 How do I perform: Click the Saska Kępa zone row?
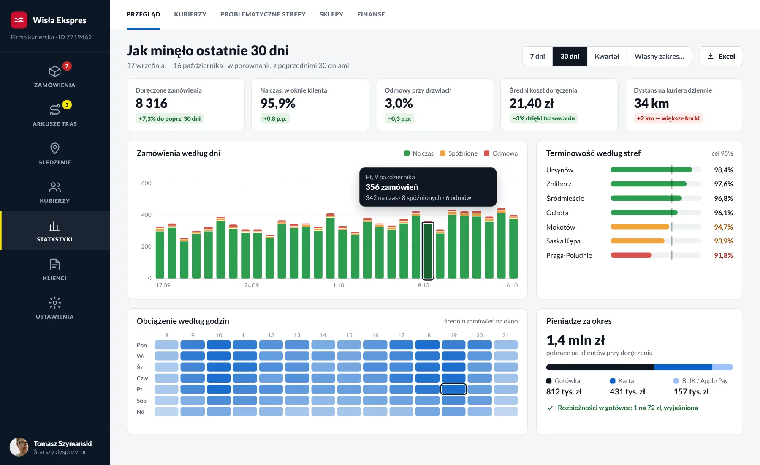click(639, 241)
